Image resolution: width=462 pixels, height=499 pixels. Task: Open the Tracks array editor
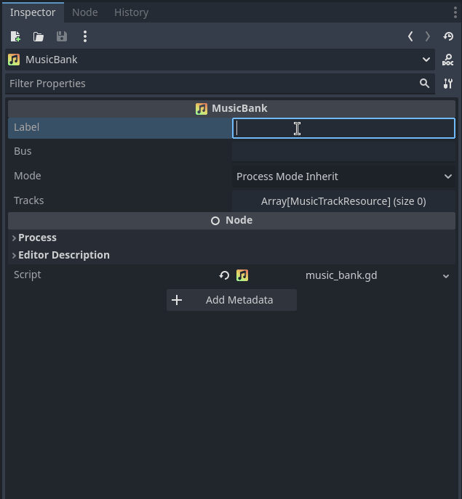point(343,201)
